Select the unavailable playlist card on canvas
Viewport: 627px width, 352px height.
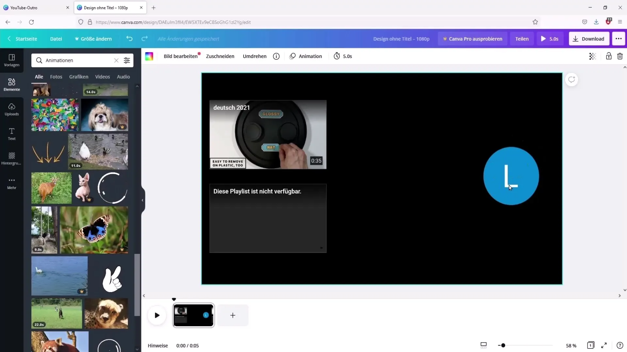point(268,218)
